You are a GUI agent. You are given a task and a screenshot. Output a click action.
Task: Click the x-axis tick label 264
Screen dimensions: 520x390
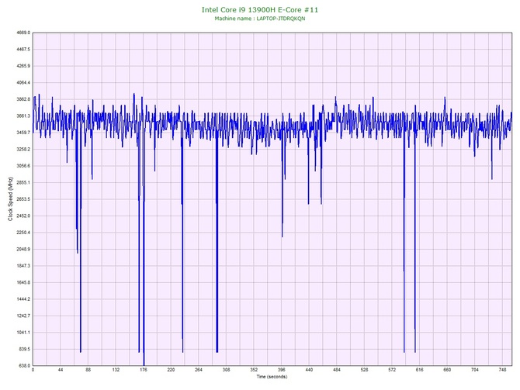(199, 370)
